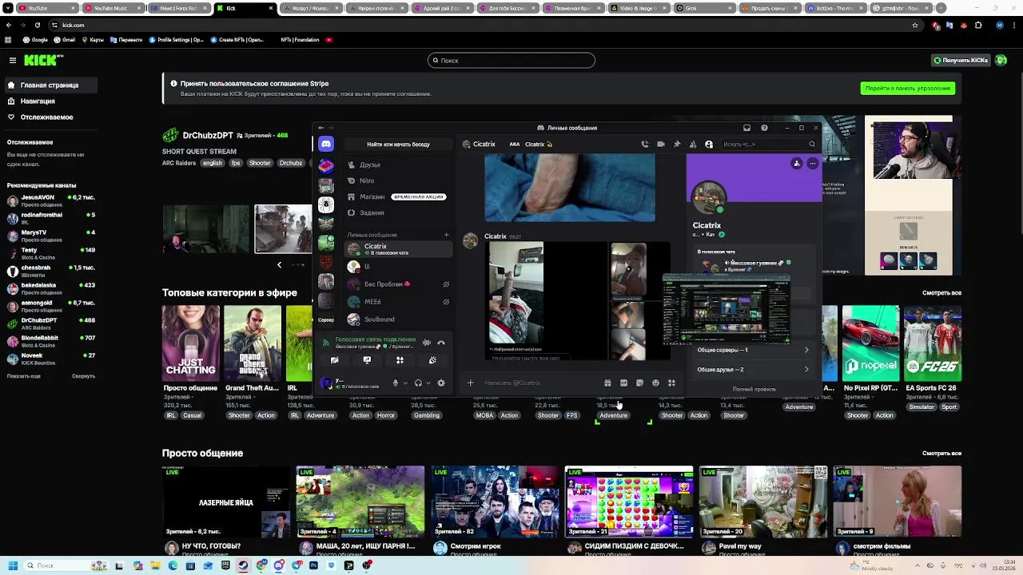Collapse recommended channels with Свернуть
This screenshot has width=1023, height=575.
[83, 376]
